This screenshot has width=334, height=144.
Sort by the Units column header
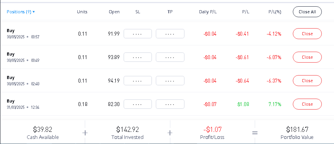click(x=82, y=12)
